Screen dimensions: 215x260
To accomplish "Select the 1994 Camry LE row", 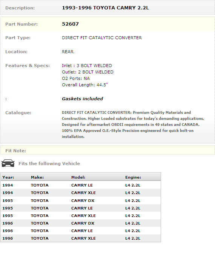I will click(81, 185).
